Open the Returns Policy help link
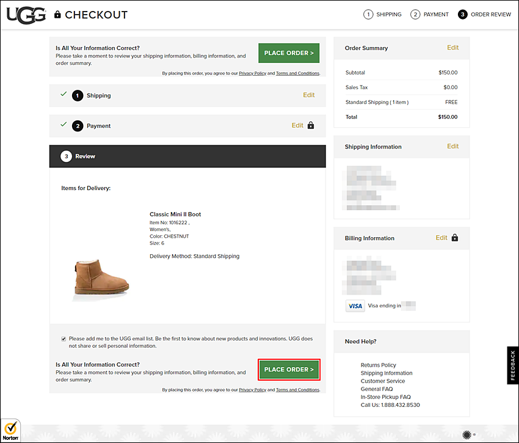 [x=379, y=365]
